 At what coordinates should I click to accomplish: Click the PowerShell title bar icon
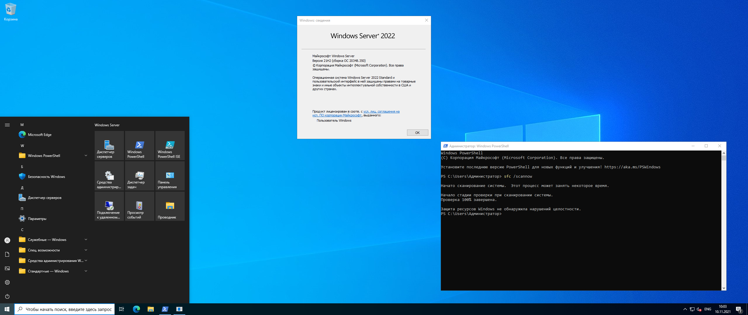[x=446, y=146]
